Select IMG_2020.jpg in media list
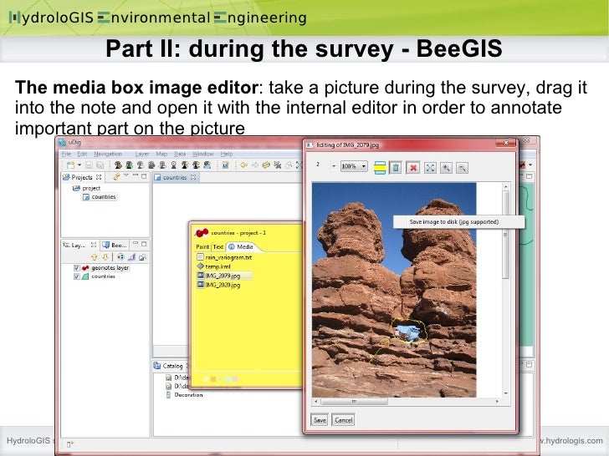Screen dimensions: 609x456 point(218,285)
